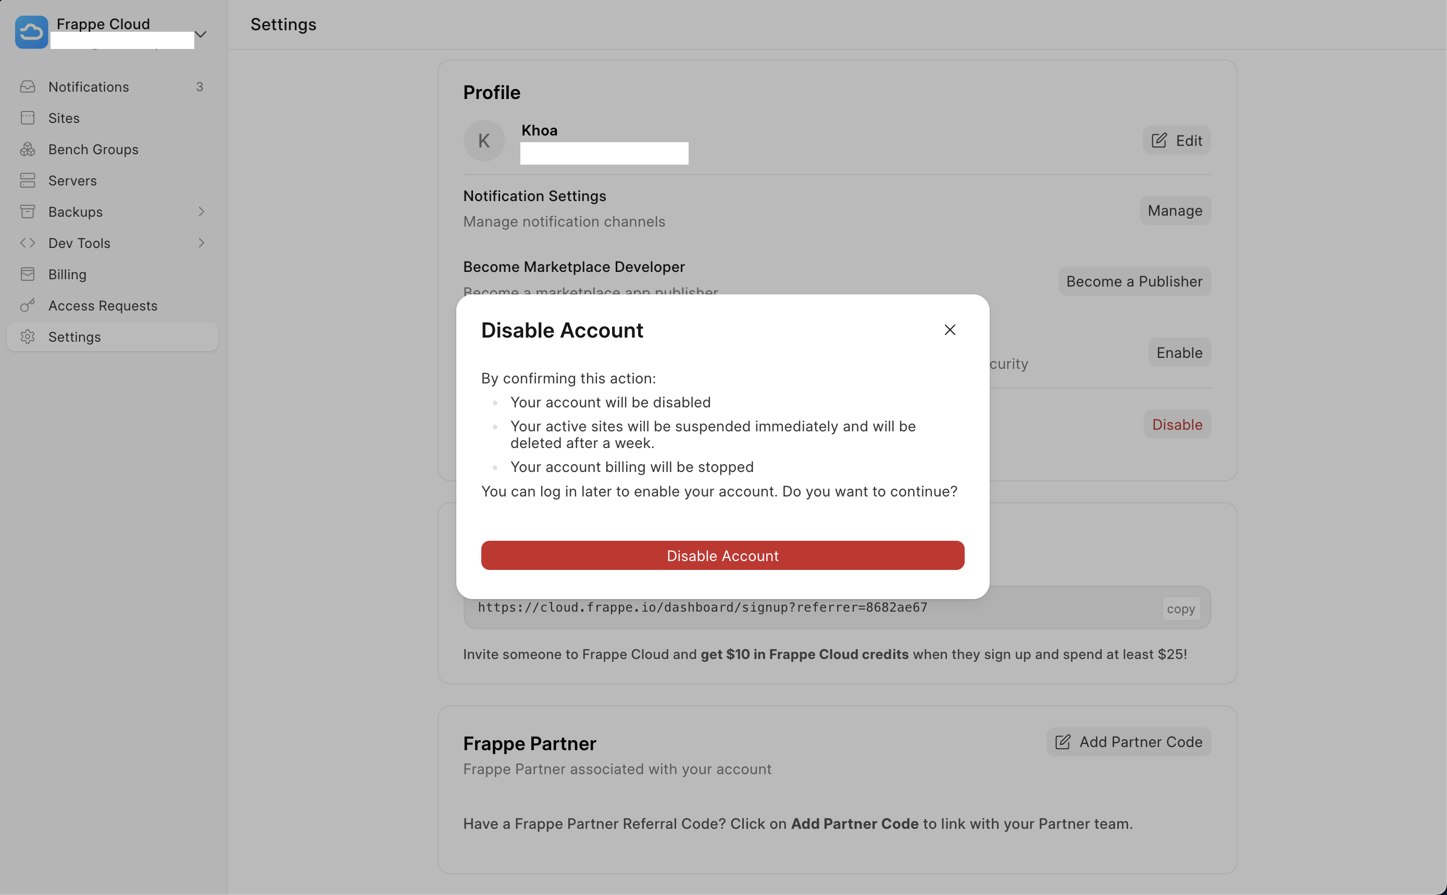Expand the Backups submenu chevron
Viewport: 1447px width, 895px height.
[x=201, y=212]
